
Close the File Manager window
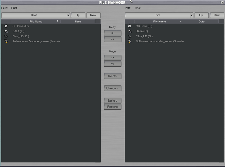point(222,2)
